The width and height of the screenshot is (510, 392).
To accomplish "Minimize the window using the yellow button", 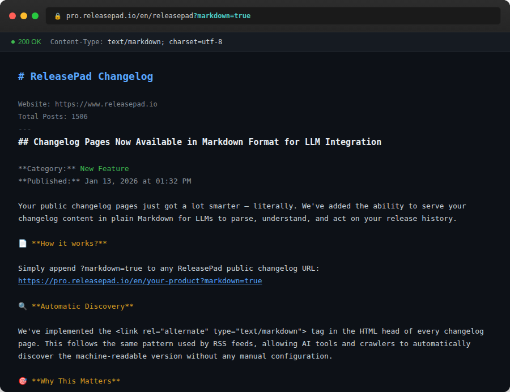I will point(24,16).
